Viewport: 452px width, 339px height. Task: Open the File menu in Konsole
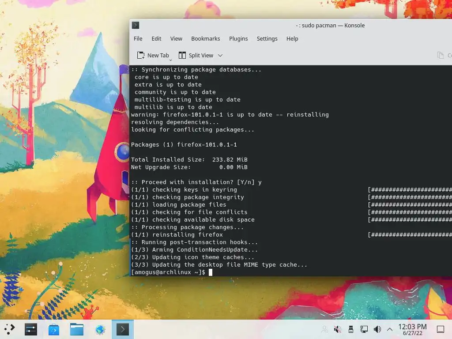pyautogui.click(x=138, y=39)
